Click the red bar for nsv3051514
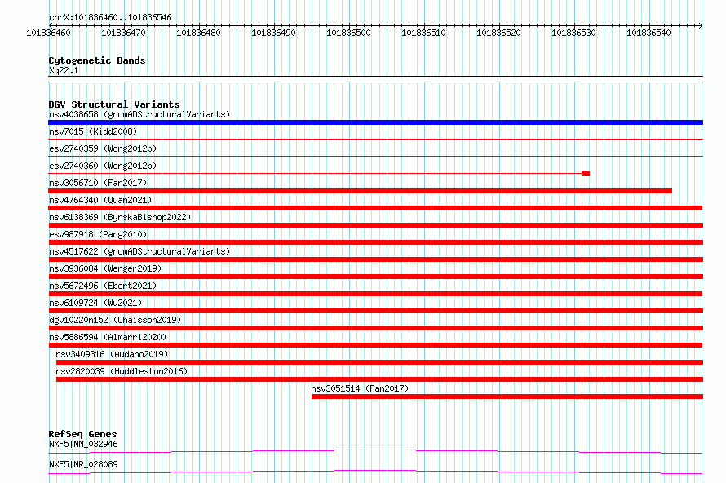Screen dimensions: 726x483 coord(507,397)
